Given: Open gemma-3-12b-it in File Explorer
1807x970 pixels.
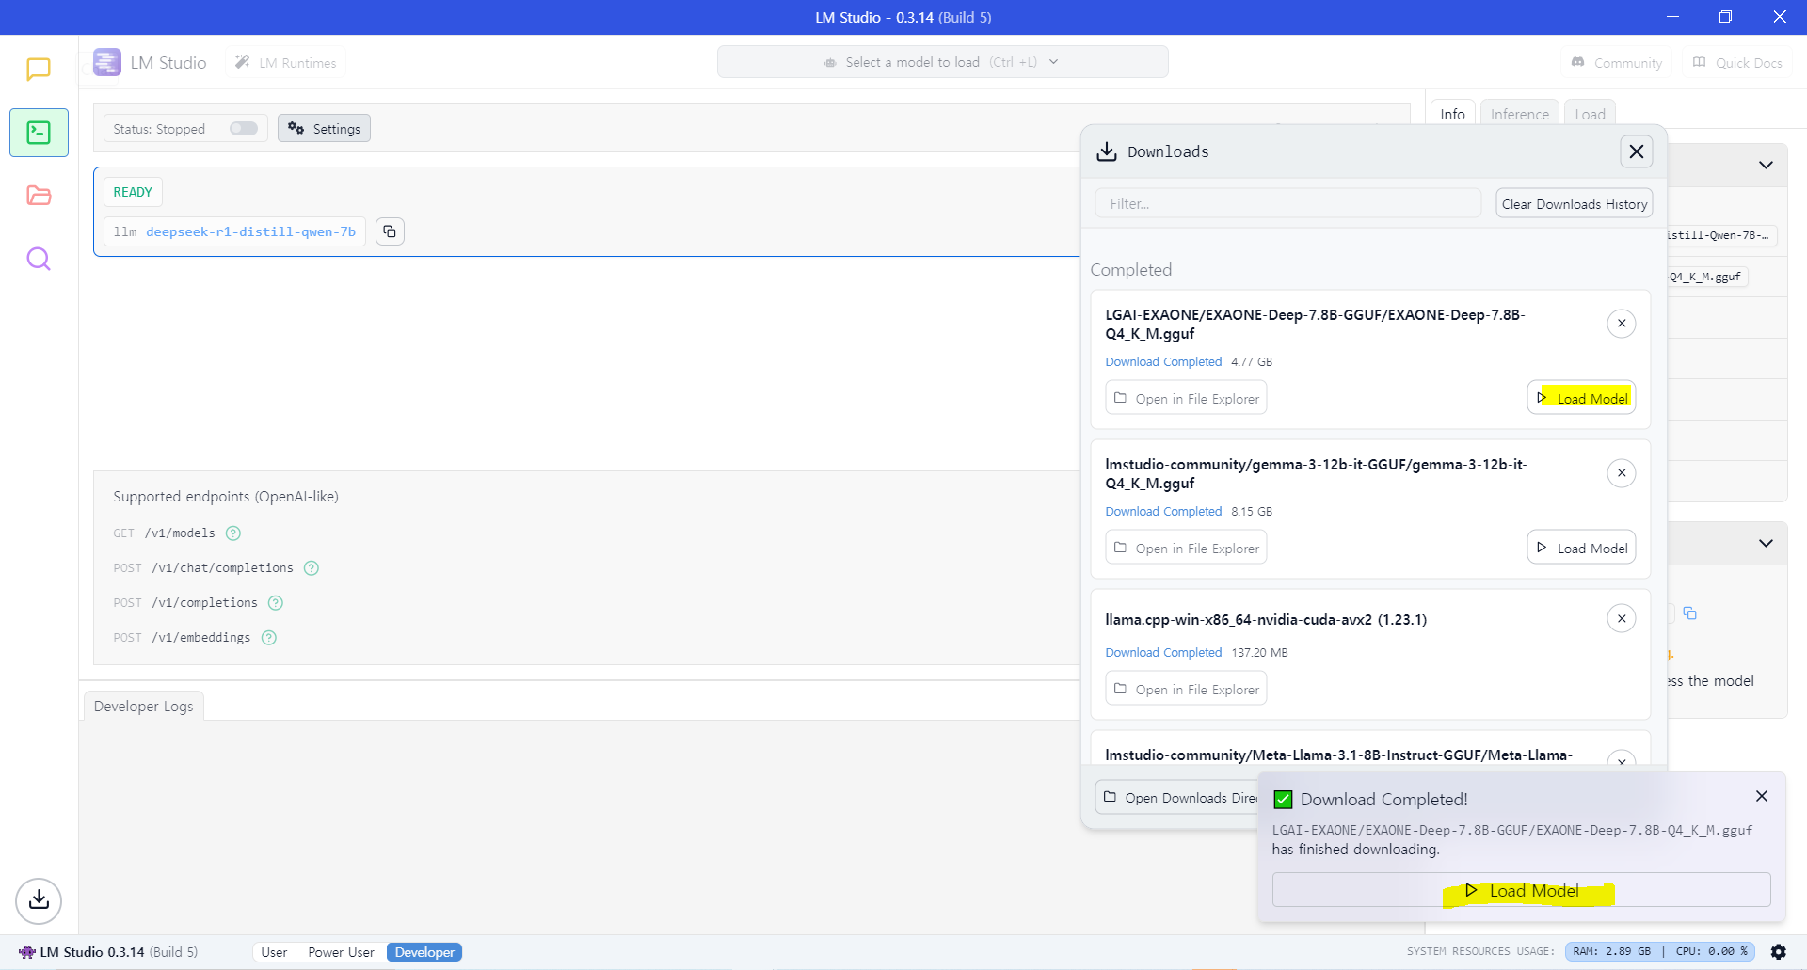Looking at the screenshot, I should tap(1186, 548).
